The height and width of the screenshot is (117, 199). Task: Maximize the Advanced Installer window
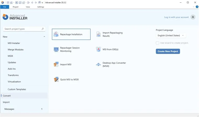point(188,2)
